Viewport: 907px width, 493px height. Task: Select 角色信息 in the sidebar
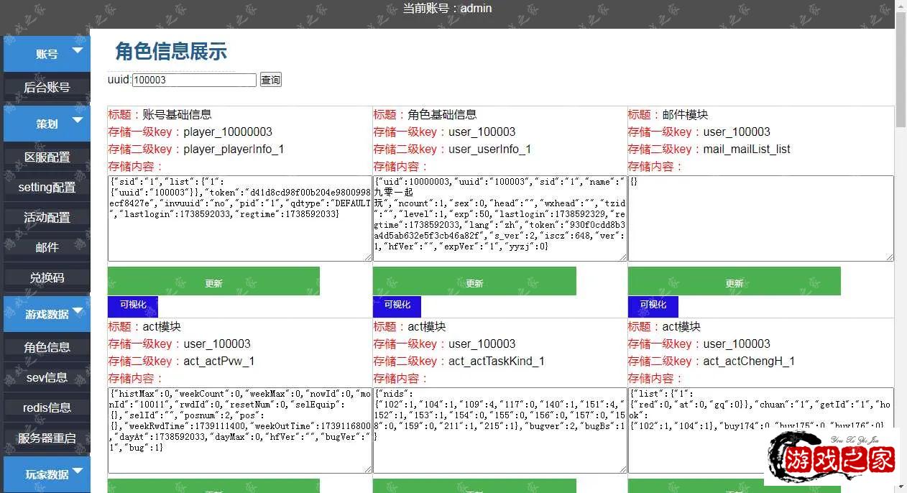[46, 346]
